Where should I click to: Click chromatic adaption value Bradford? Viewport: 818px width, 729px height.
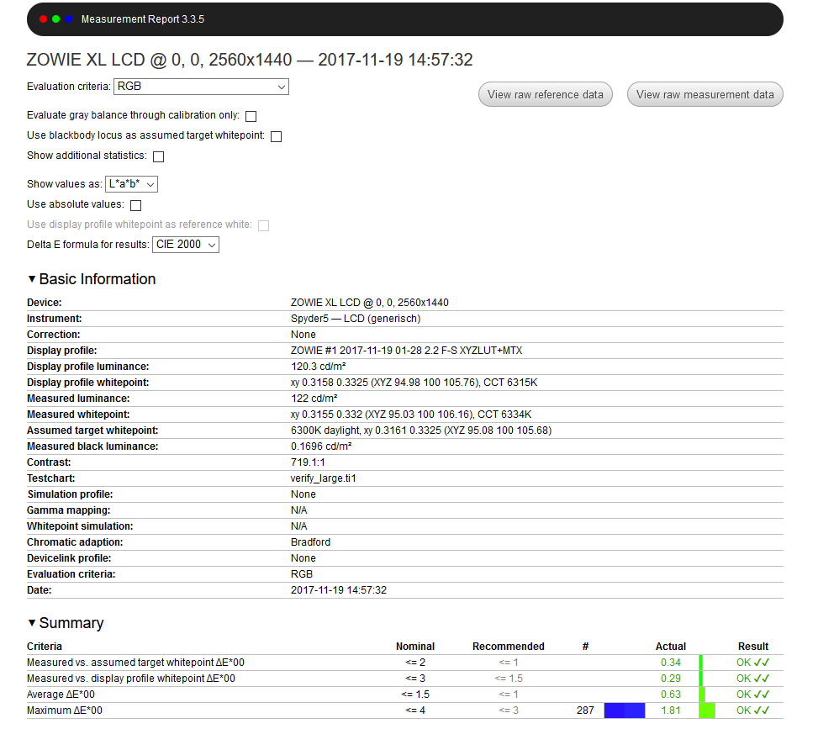click(x=310, y=542)
